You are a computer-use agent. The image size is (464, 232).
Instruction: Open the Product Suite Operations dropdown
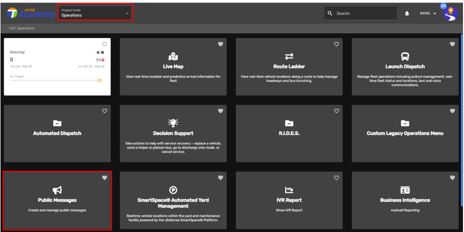[x=95, y=13]
